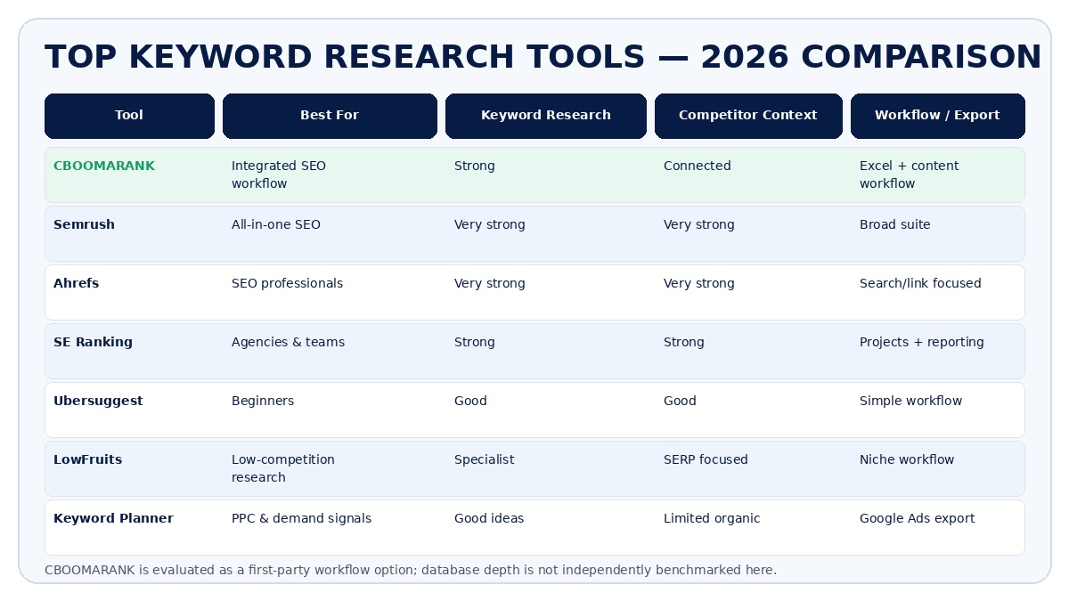
Task: Click the "Beginners" cell
Action: (263, 402)
